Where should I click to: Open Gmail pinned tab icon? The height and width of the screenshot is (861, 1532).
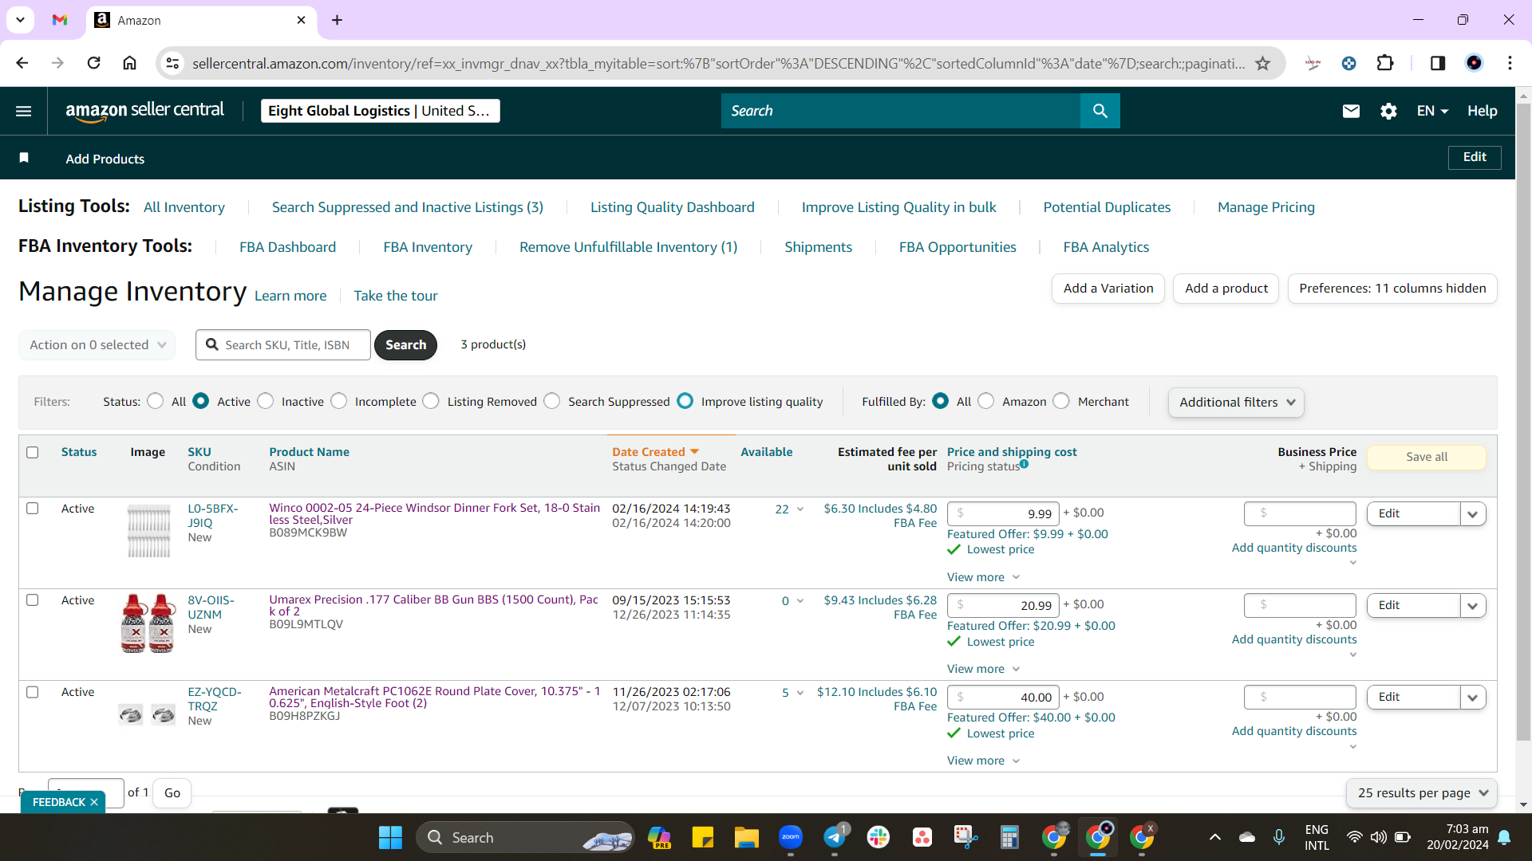click(60, 20)
